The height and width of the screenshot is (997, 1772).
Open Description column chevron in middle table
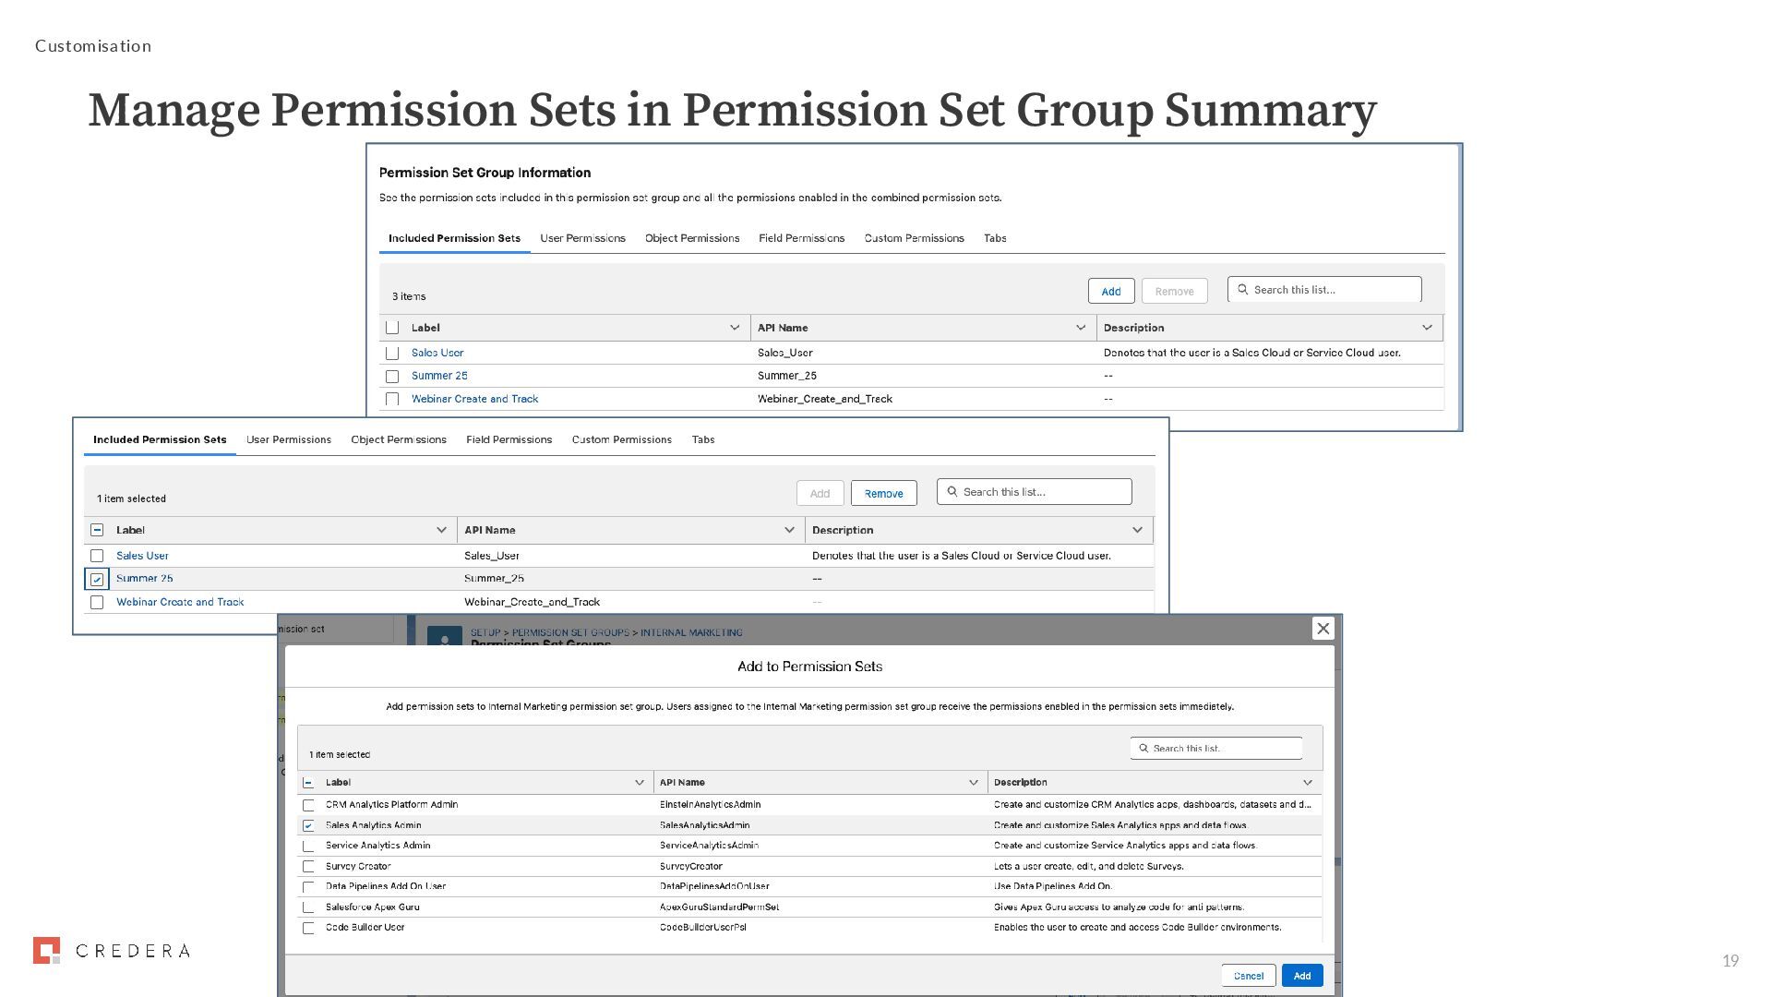coord(1137,530)
